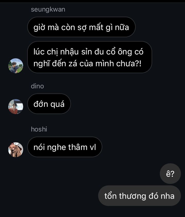The image size is (185, 217).
Task: Click the word "tổn" in the sent message
Action: [110, 196]
